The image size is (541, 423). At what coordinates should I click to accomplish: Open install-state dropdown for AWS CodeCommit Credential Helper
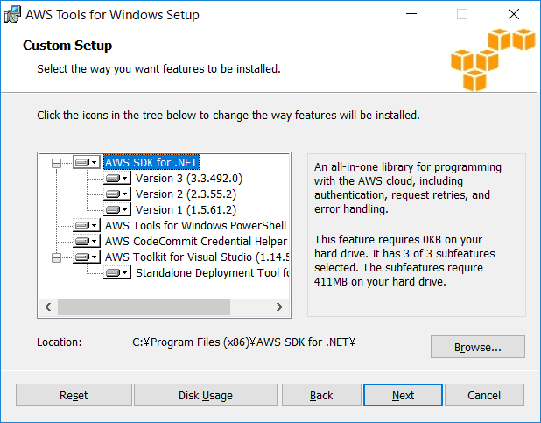pyautogui.click(x=87, y=241)
